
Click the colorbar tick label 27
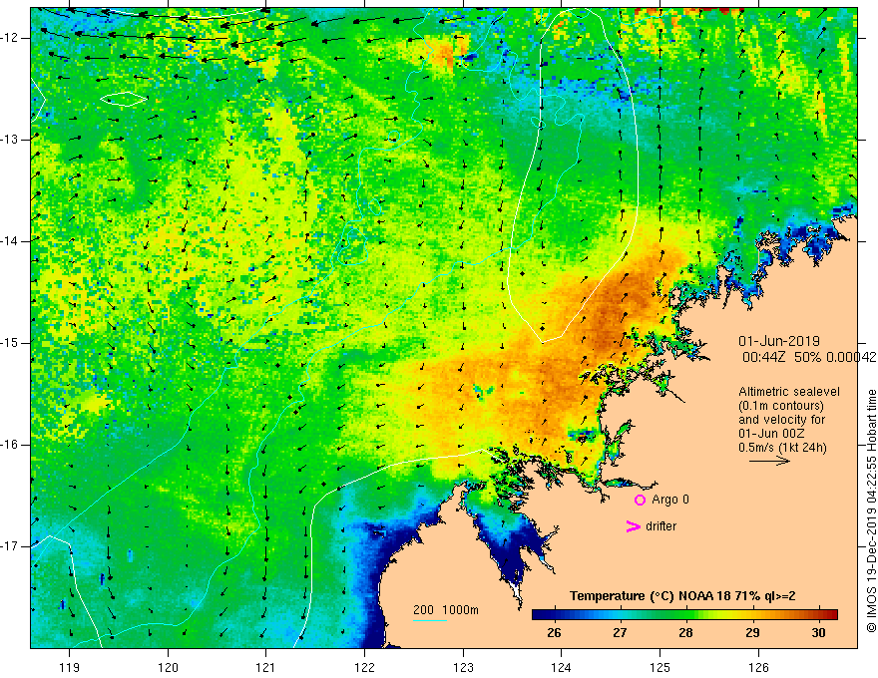[x=620, y=633]
